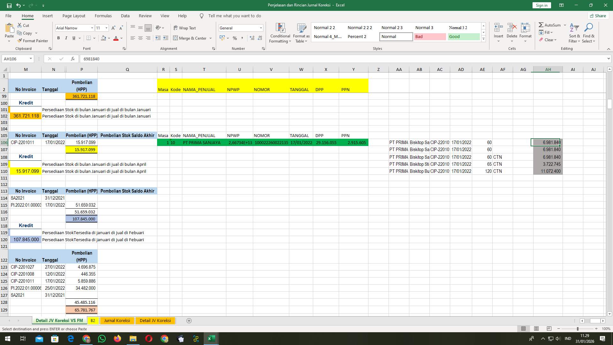
Task: Toggle italic formatting
Action: (66, 38)
